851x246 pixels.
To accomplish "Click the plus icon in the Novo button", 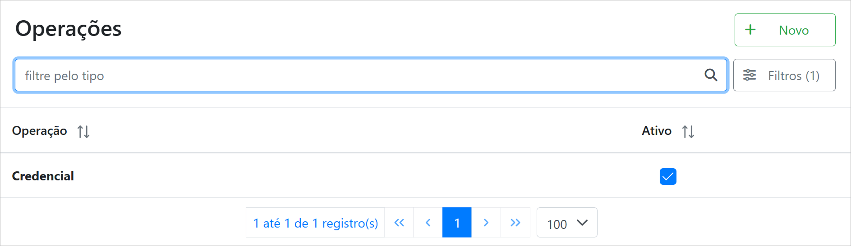I will pos(750,30).
